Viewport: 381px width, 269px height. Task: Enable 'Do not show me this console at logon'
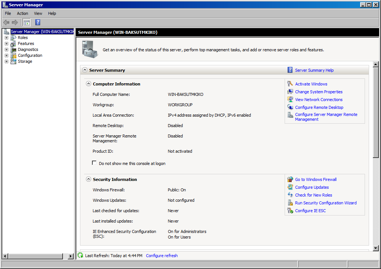click(x=94, y=163)
